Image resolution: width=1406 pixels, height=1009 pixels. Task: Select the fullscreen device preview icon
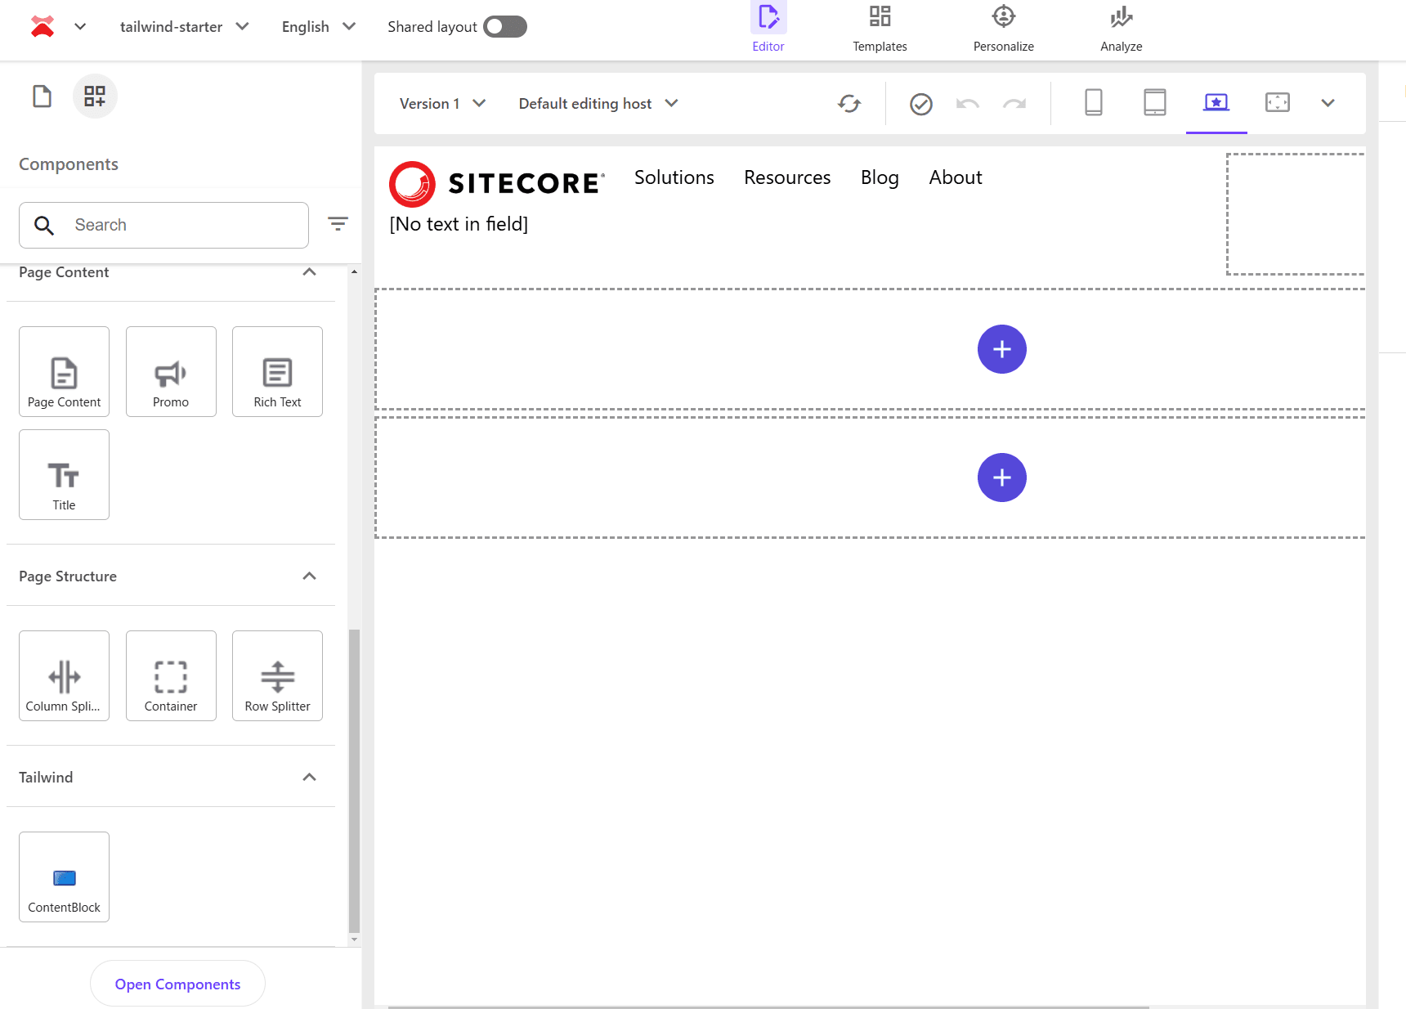pos(1277,103)
